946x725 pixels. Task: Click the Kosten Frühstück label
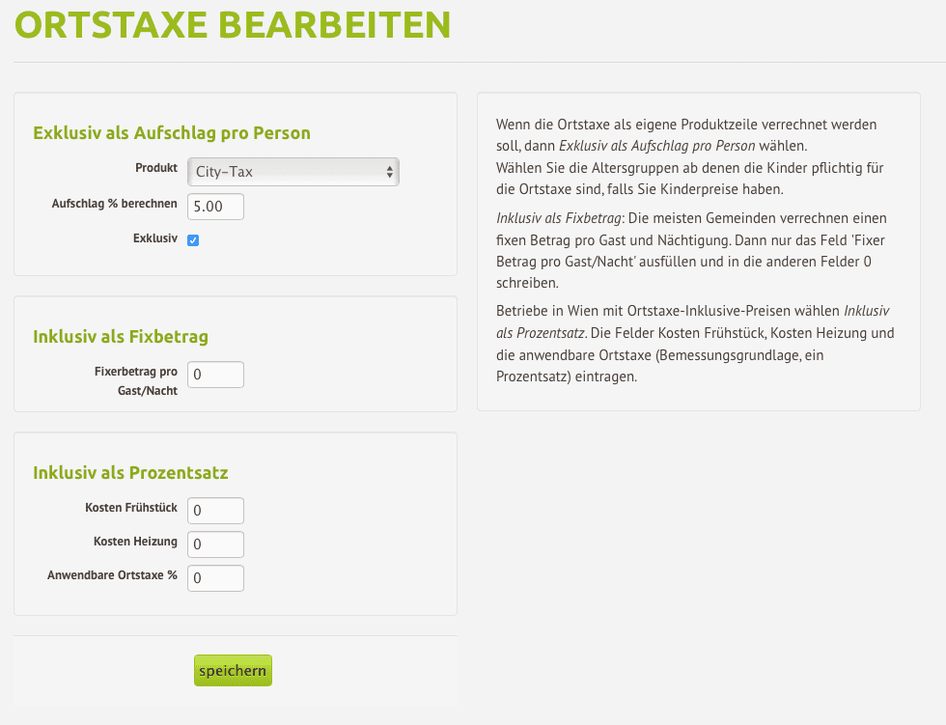click(131, 508)
